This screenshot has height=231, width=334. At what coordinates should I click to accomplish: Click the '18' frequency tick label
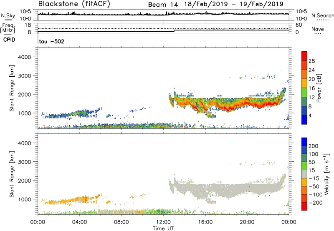click(x=28, y=25)
